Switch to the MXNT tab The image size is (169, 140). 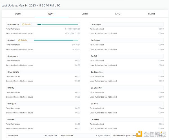pos(152,14)
